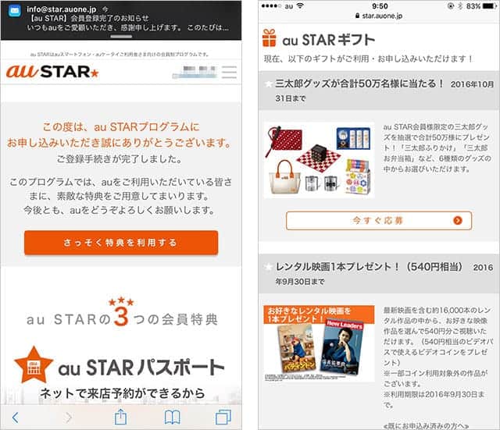This screenshot has height=430, width=500.
Task: Tap the arrow icon in 今すぐ応募 button
Action: click(458, 220)
